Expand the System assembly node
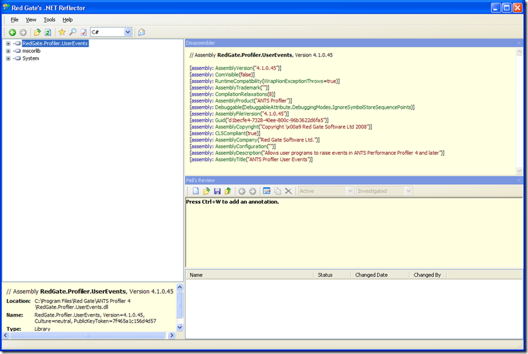The height and width of the screenshot is (354, 528). coord(8,58)
